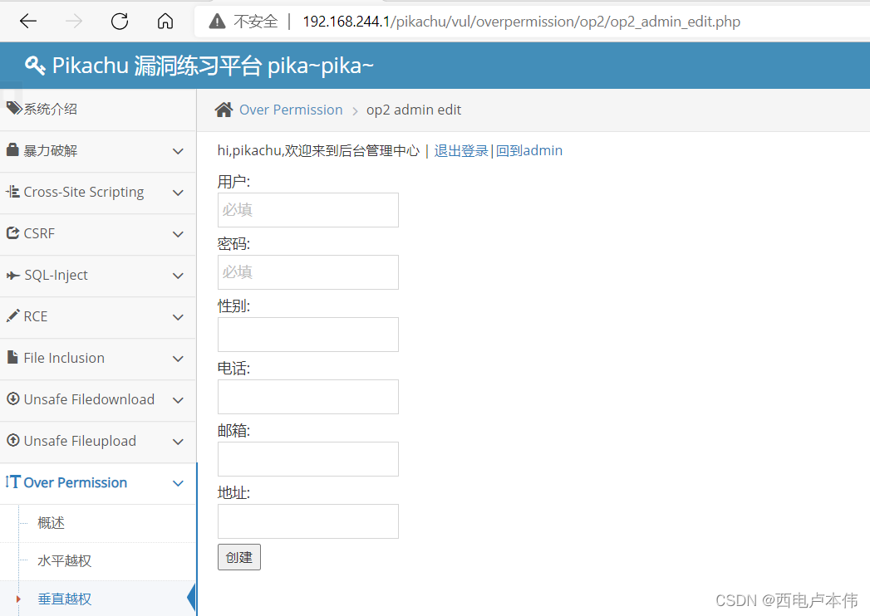Click the Over Permission text-height icon

coord(12,482)
